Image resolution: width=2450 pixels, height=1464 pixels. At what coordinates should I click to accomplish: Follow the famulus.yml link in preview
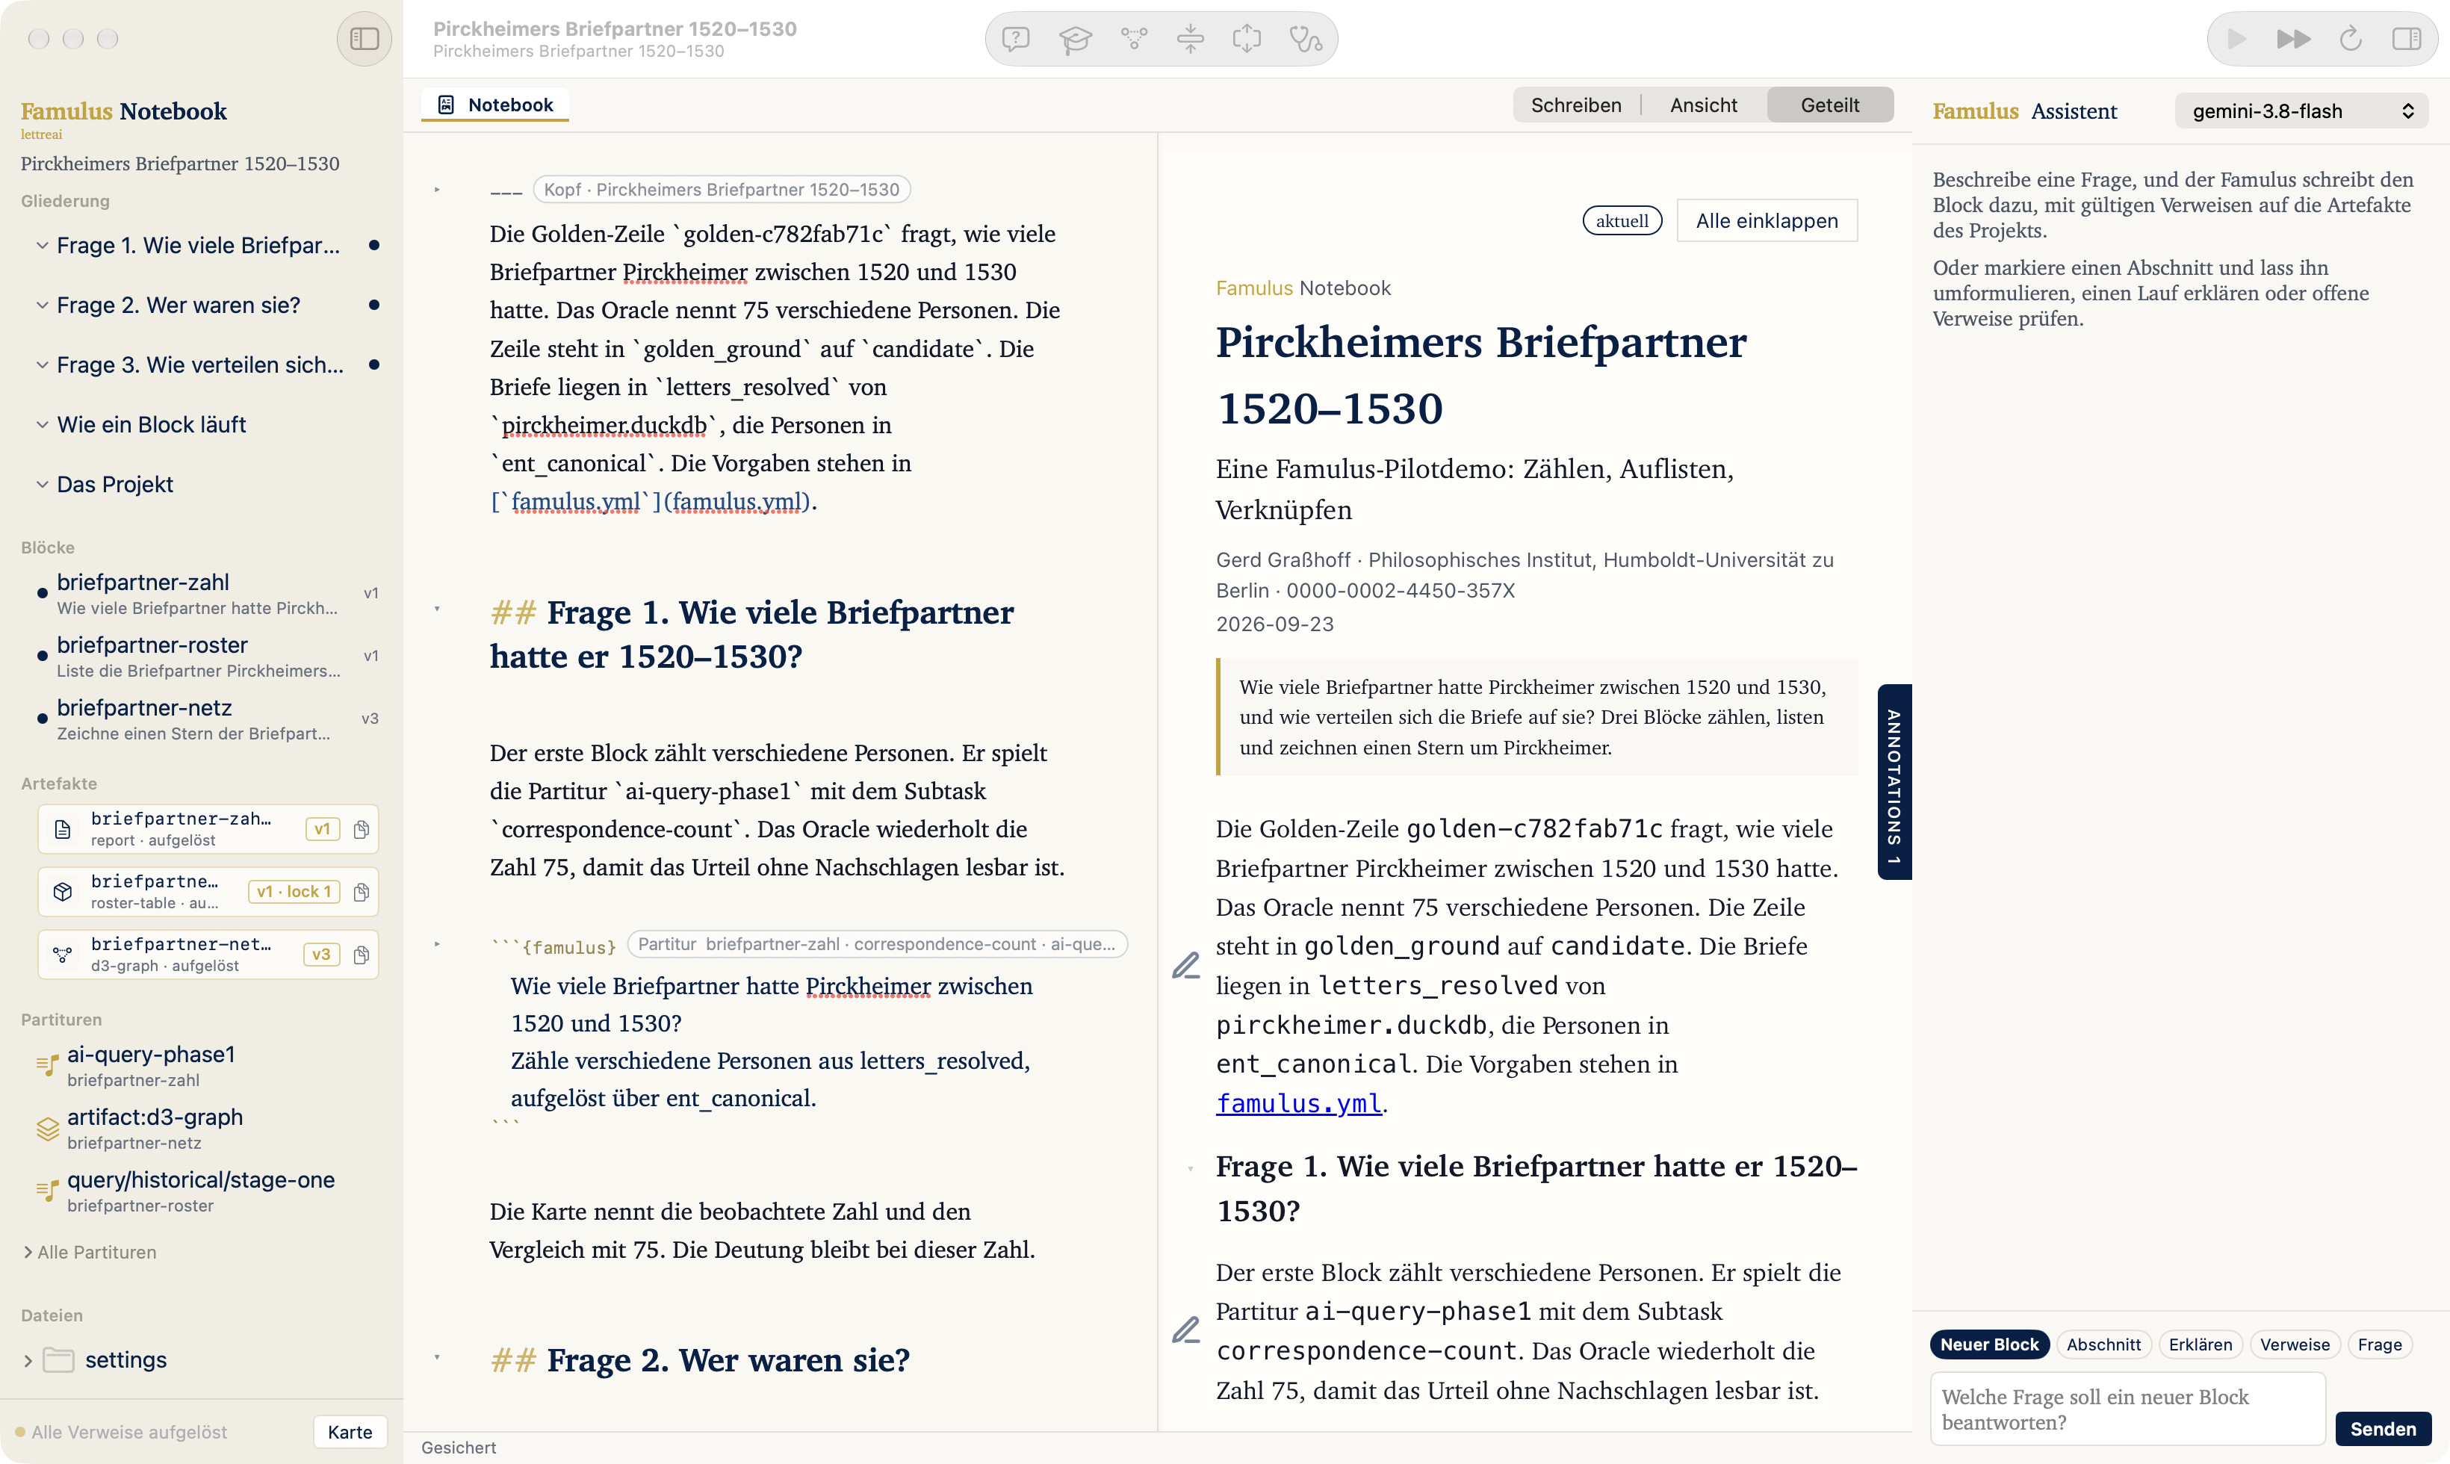coord(1298,1103)
